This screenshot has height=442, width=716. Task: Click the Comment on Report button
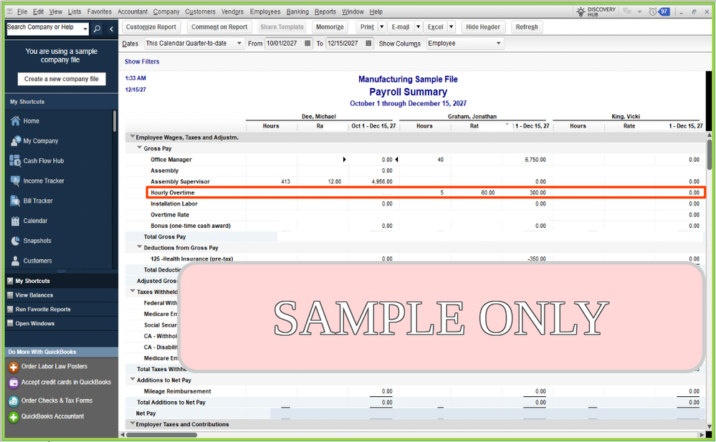point(219,27)
